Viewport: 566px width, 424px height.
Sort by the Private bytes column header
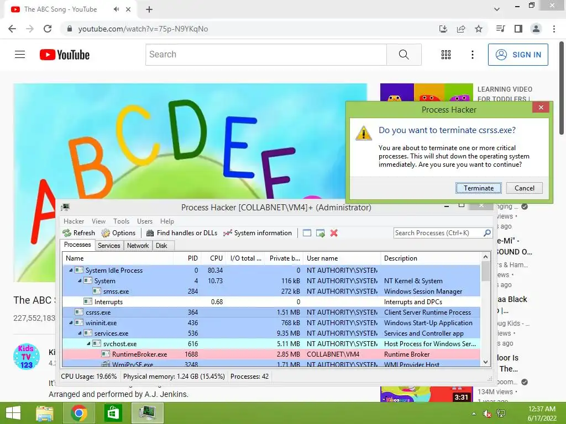coord(284,258)
